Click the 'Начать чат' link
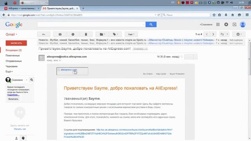 tap(20, 129)
